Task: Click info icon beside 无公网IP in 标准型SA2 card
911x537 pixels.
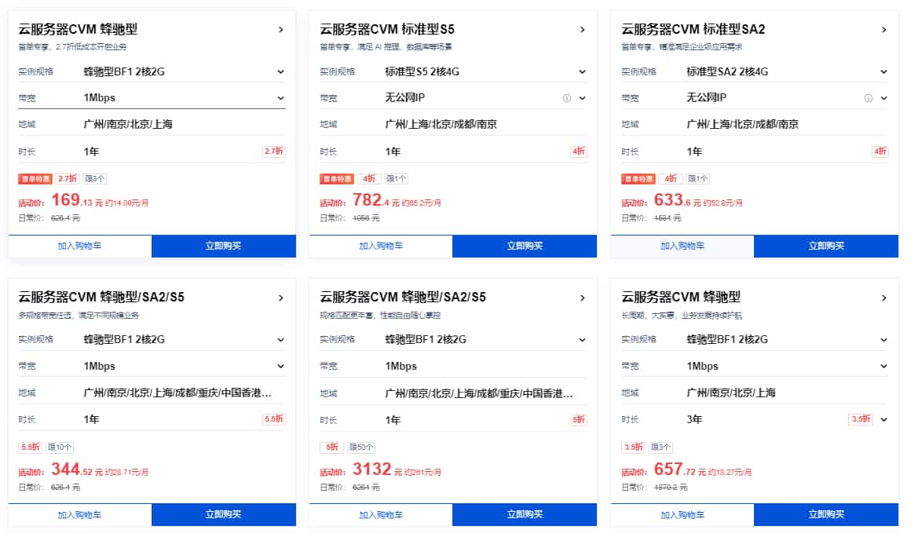Action: pos(868,98)
